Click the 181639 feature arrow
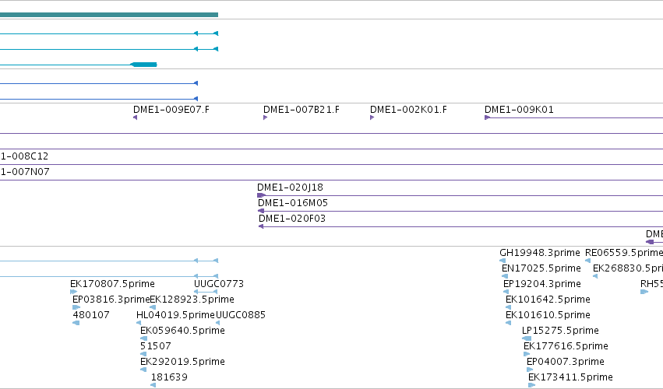663x389 pixels. tap(153, 385)
